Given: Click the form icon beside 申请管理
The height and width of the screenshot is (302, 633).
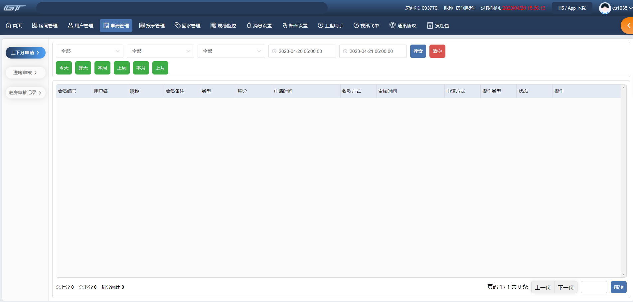Looking at the screenshot, I should tap(106, 25).
